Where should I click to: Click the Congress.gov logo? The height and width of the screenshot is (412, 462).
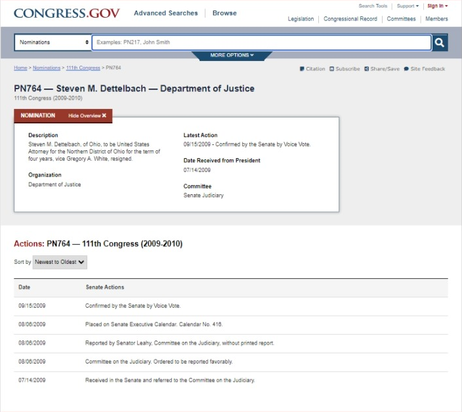66,13
